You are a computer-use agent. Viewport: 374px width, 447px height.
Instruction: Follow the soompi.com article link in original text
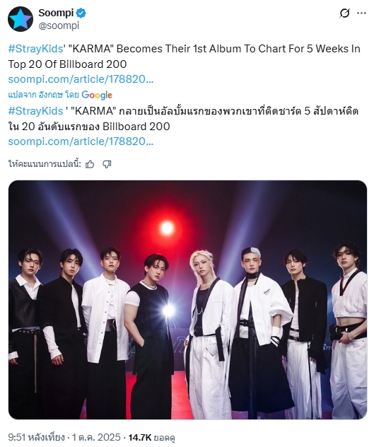[x=81, y=79]
